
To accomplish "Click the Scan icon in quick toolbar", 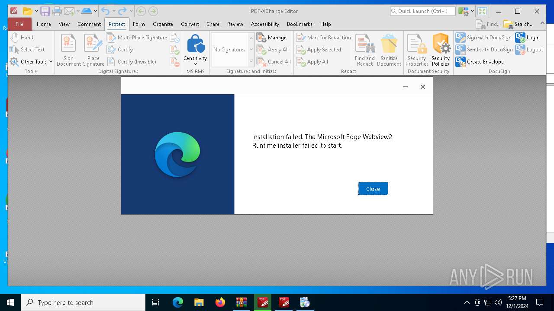I will coord(87,11).
